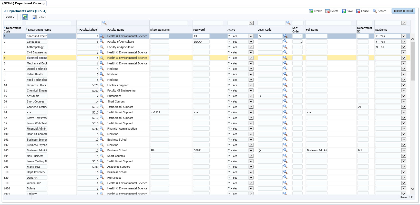Export table with Export to Excel button
420x205 pixels.
pyautogui.click(x=403, y=11)
